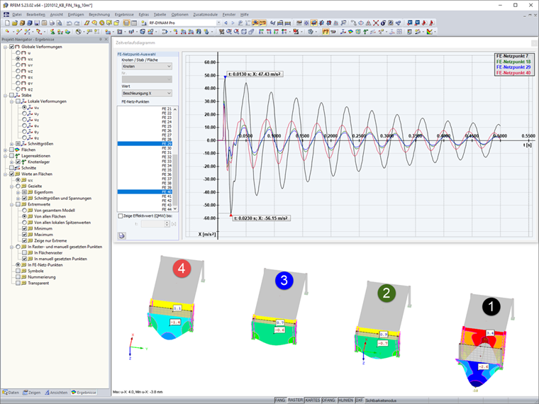Select previous load case arrow
This screenshot has height=404, width=539.
coord(226,23)
